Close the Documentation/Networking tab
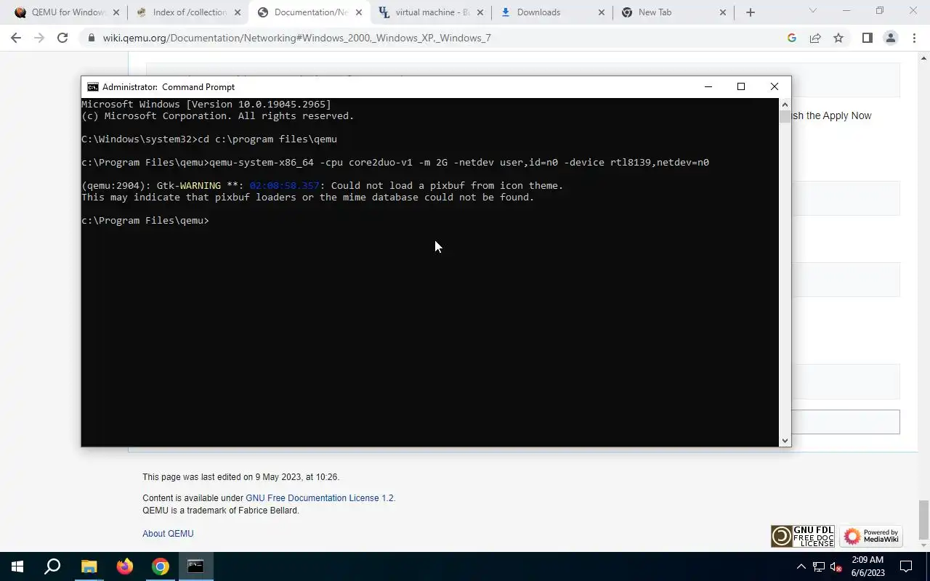 359,12
